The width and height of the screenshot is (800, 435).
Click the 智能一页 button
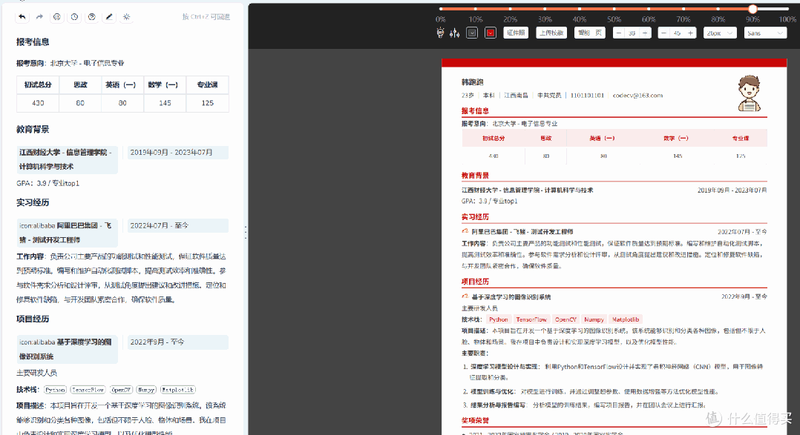click(590, 33)
